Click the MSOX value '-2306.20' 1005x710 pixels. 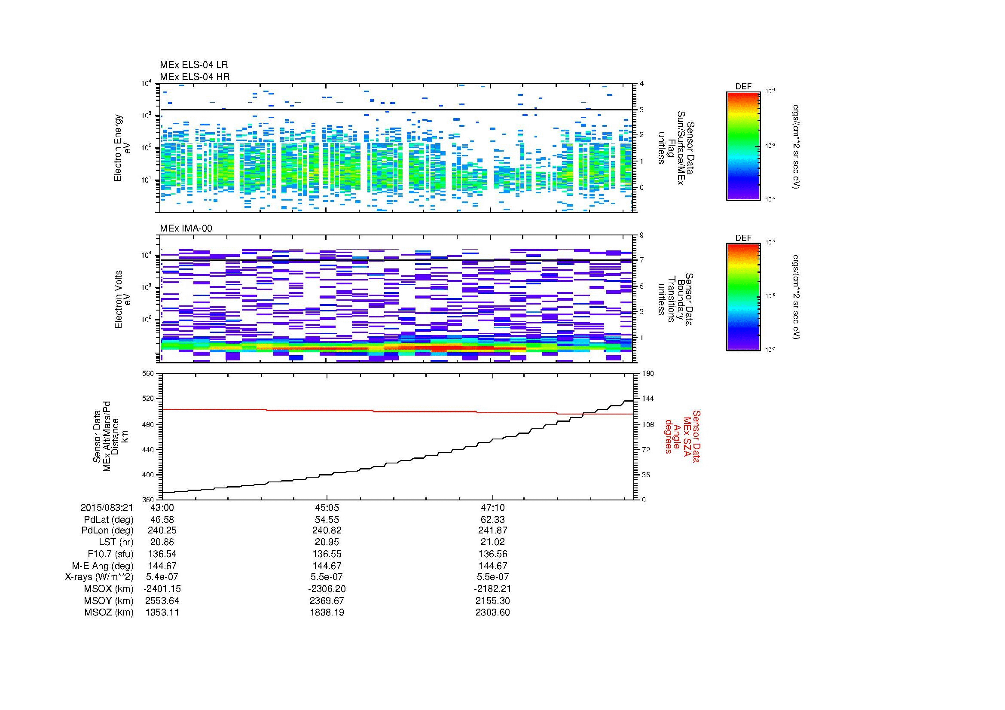(x=327, y=588)
